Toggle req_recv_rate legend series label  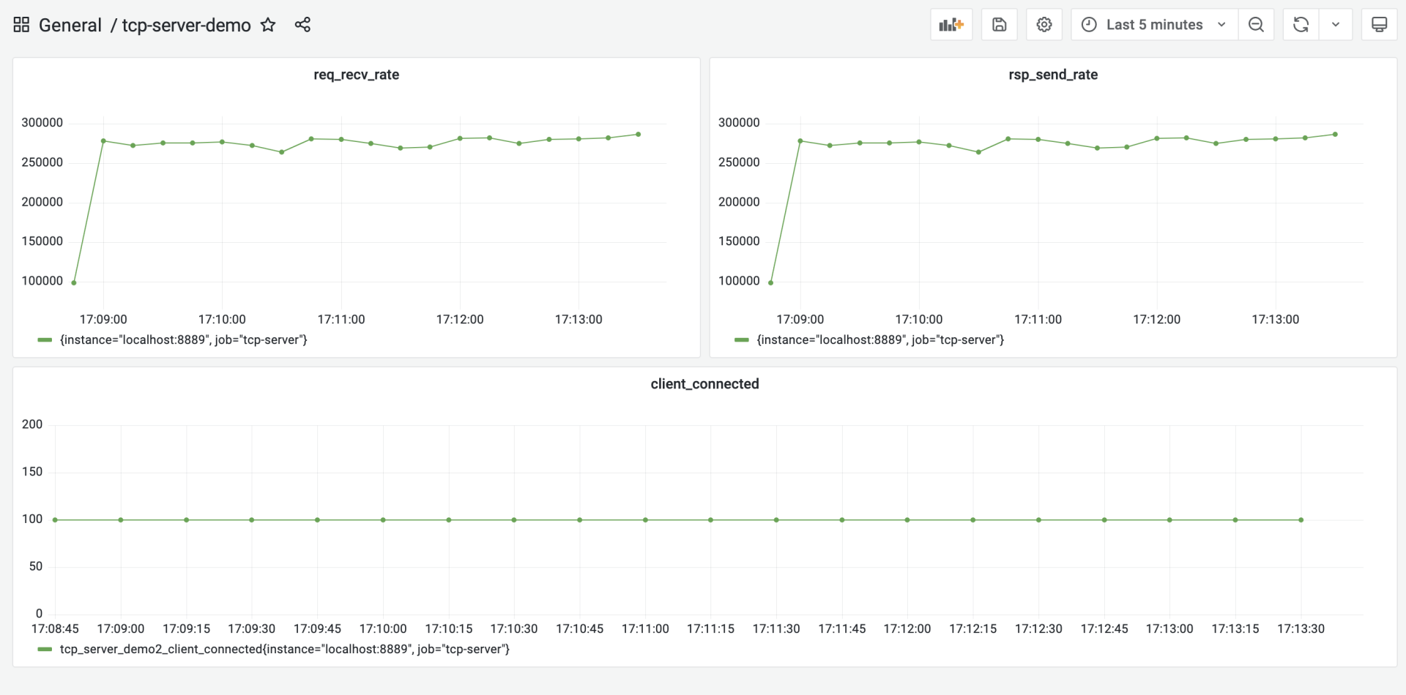tap(183, 340)
